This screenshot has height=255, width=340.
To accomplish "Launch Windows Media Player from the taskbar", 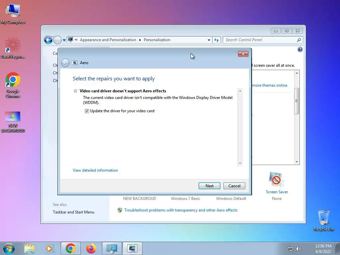I will (50, 248).
